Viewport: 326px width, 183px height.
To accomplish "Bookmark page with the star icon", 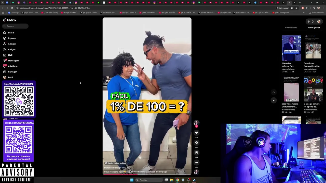I will click(x=296, y=8).
